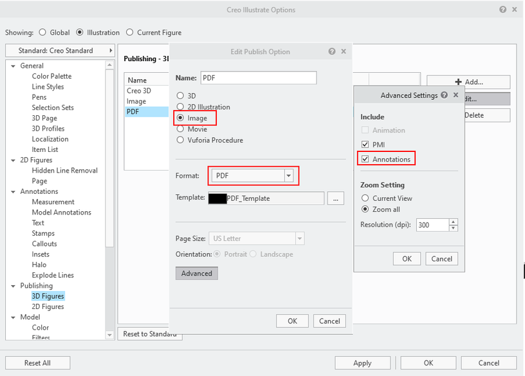Collapse the Annotations tree node
Viewport: 525px width, 376px height.
(x=14, y=192)
